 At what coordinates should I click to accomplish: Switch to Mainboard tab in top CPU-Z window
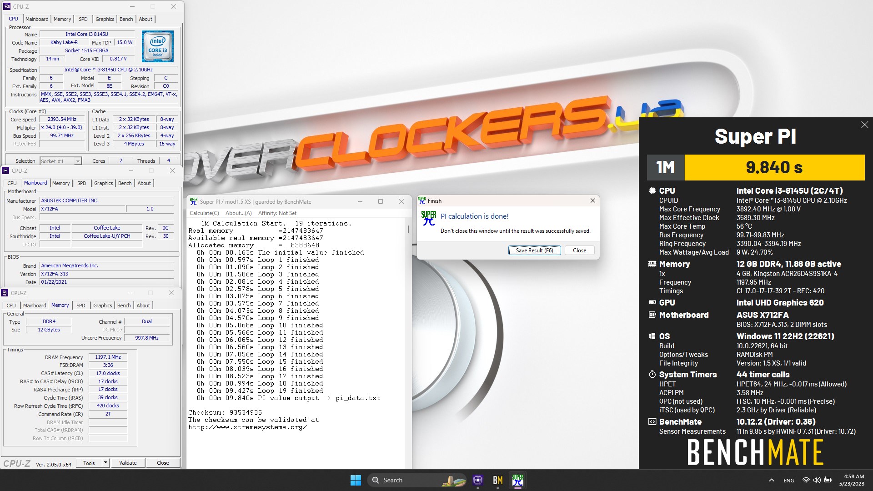pyautogui.click(x=37, y=19)
